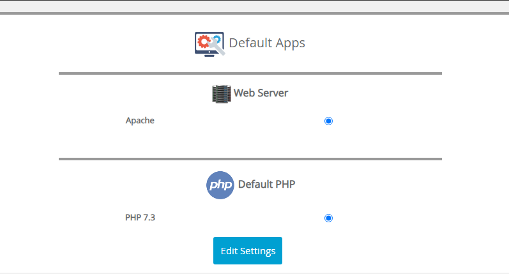Viewport: 509px width, 274px height.
Task: Click the small blue gear in header icon
Action: click(217, 39)
